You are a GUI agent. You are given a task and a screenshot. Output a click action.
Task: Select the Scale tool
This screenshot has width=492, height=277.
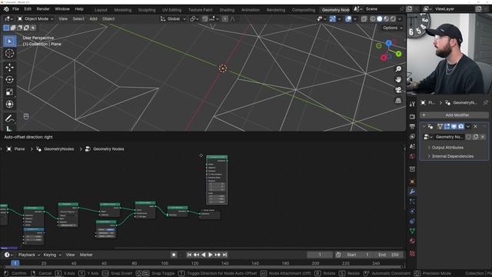pyautogui.click(x=9, y=92)
